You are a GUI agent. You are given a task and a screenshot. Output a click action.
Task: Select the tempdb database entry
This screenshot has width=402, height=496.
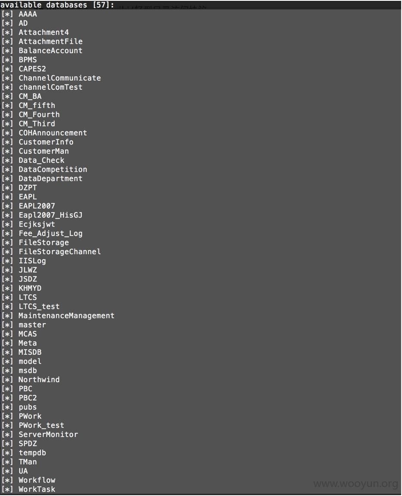click(x=32, y=453)
